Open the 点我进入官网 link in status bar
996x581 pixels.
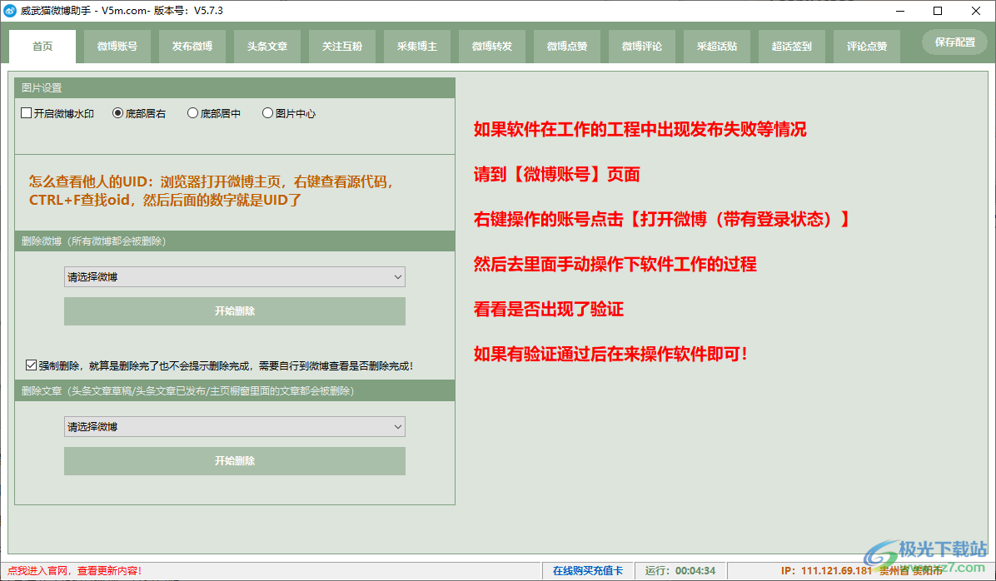pos(74,571)
